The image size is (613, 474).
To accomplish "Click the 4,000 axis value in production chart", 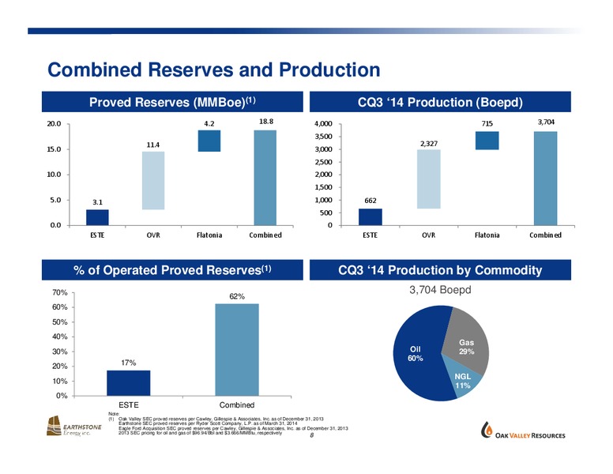I will pos(323,124).
